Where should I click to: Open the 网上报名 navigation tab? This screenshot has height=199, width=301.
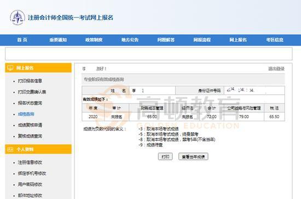click(x=238, y=40)
